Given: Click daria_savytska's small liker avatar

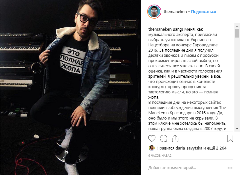Looking at the screenshot, I should point(151,148).
